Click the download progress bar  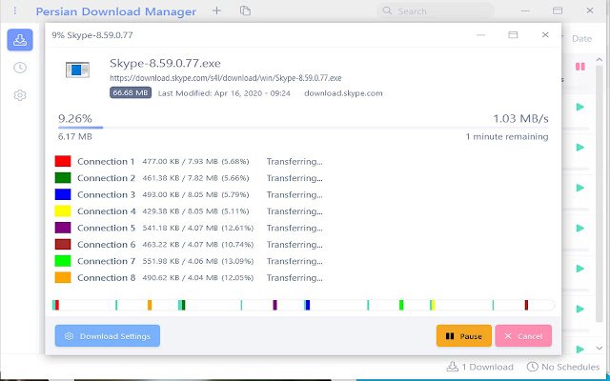tap(303, 127)
